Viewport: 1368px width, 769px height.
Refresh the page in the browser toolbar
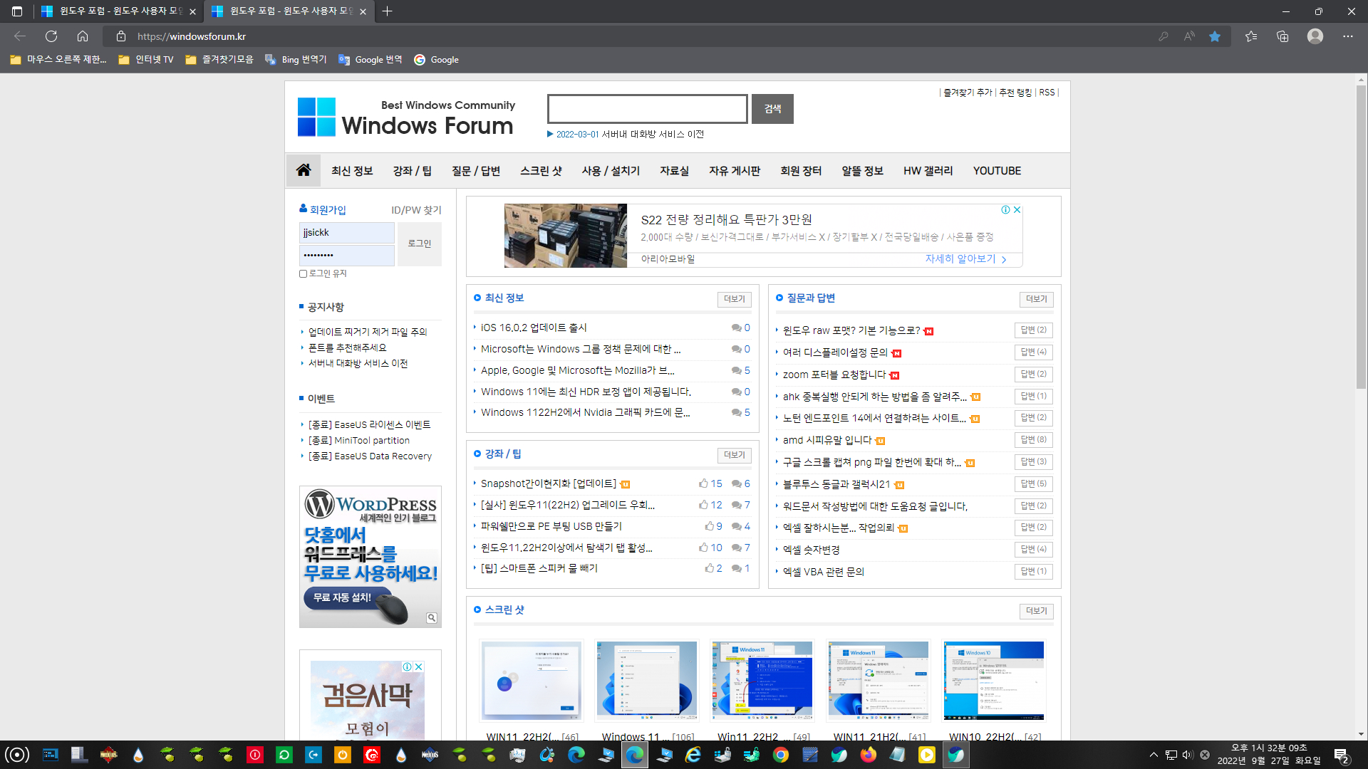click(51, 36)
